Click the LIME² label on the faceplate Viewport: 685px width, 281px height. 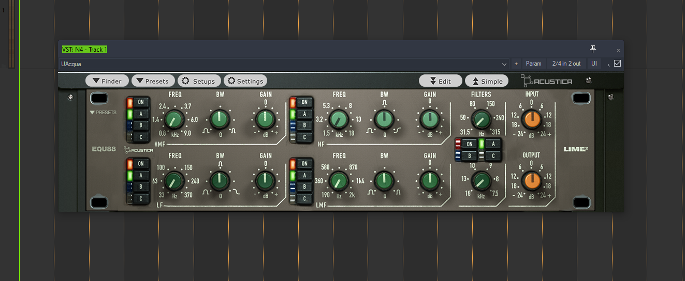(x=576, y=149)
